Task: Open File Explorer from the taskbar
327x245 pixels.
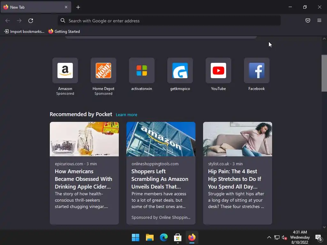Action: [149, 237]
